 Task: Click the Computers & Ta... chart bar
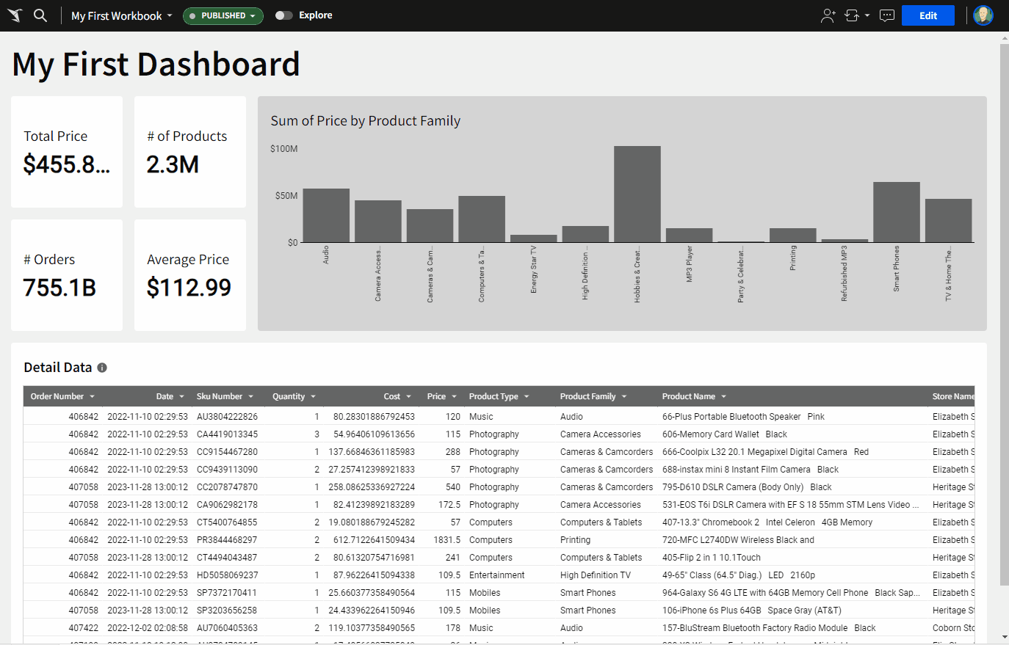point(482,219)
